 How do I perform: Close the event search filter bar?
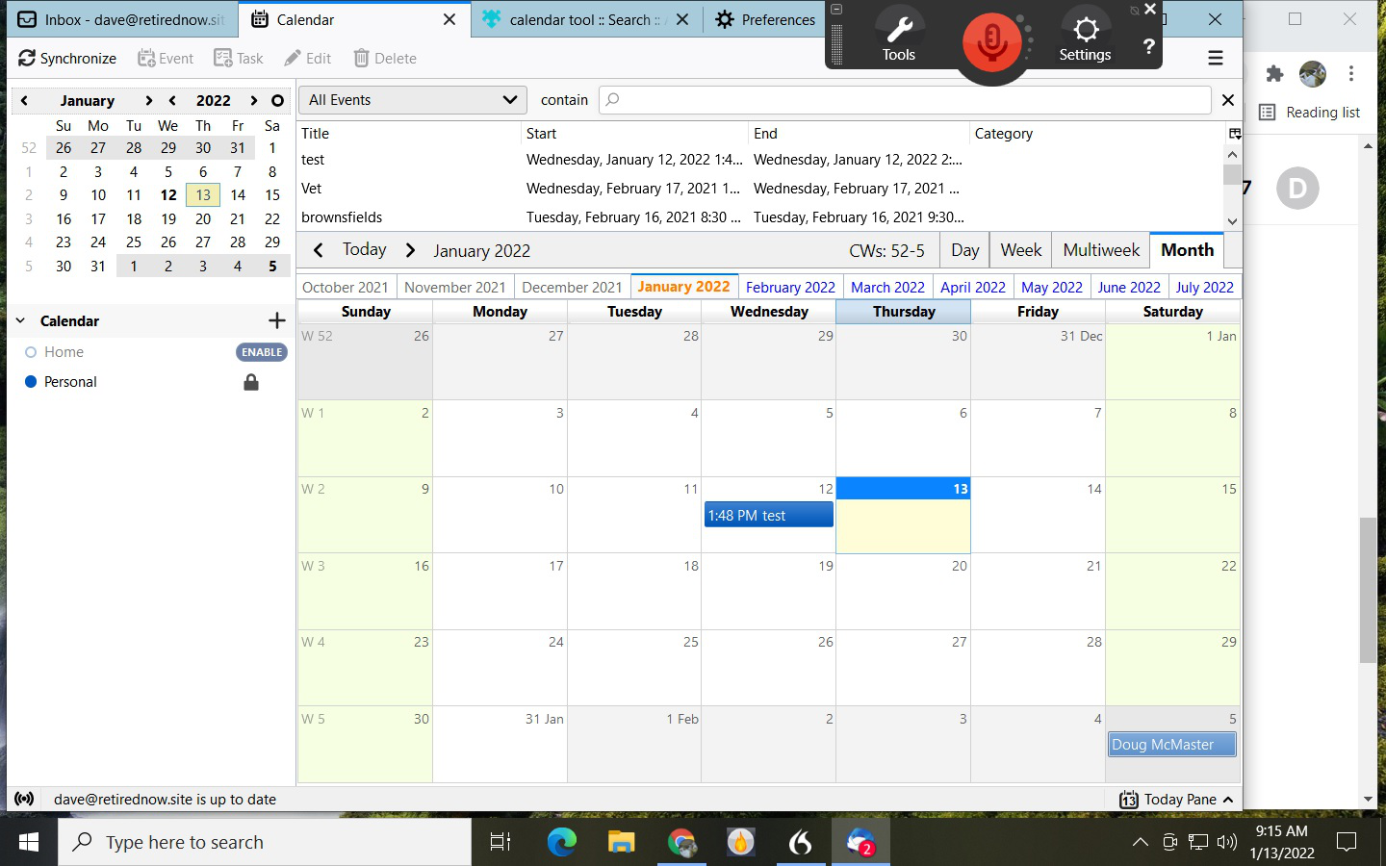pos(1228,100)
